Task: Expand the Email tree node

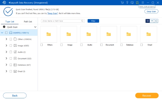Action: tap(6, 71)
